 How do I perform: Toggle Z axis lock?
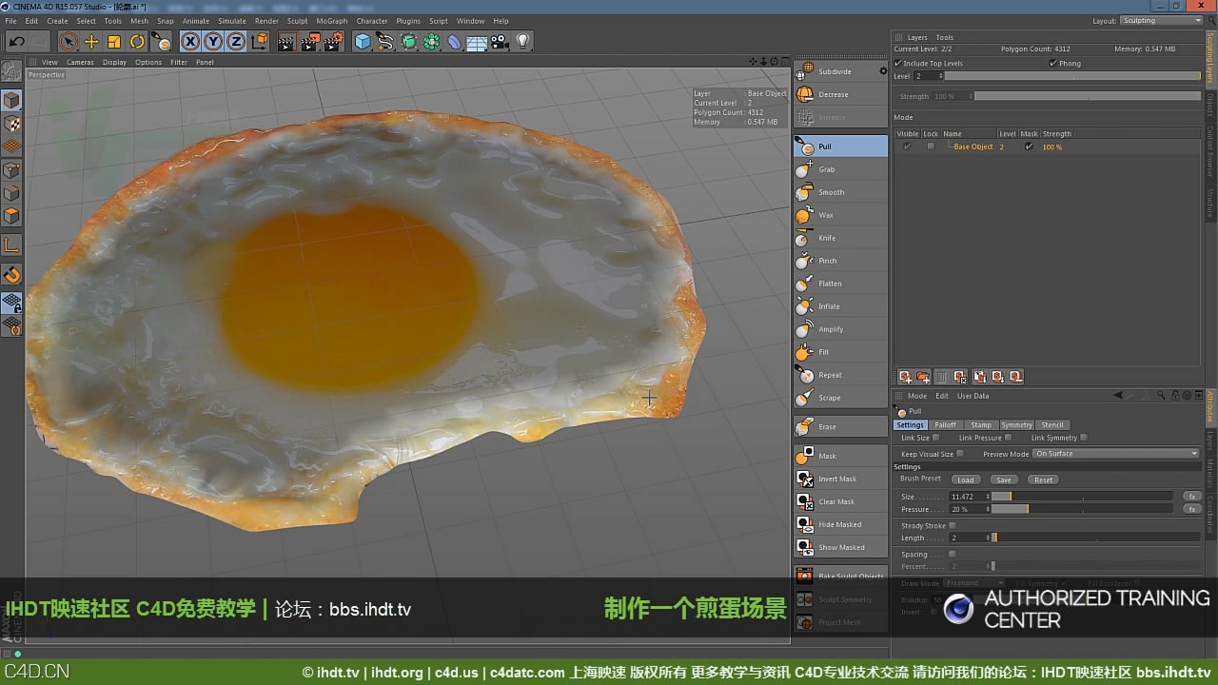coord(236,42)
